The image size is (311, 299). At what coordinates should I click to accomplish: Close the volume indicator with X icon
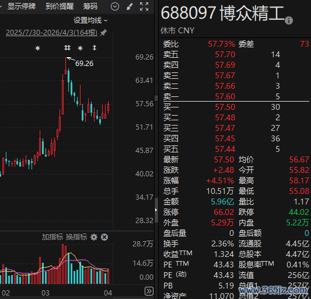pos(104,237)
